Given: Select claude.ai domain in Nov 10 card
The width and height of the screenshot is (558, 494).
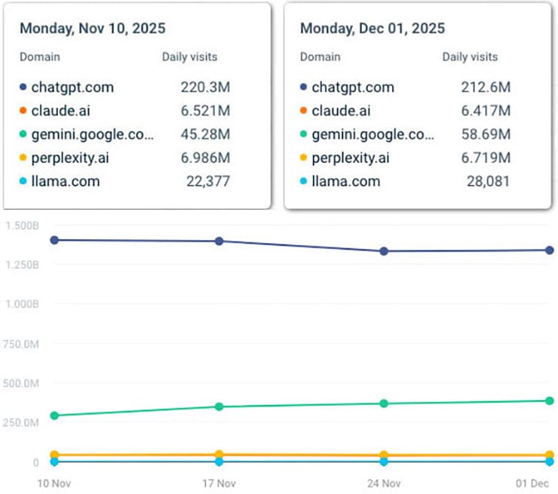Looking at the screenshot, I should pyautogui.click(x=60, y=112).
